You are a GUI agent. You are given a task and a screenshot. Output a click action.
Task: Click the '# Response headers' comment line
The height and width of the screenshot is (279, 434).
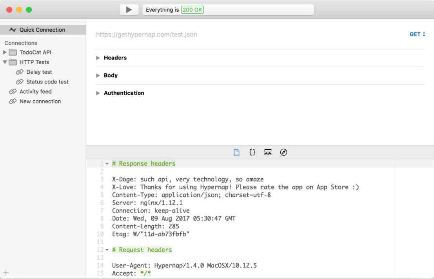(x=143, y=164)
